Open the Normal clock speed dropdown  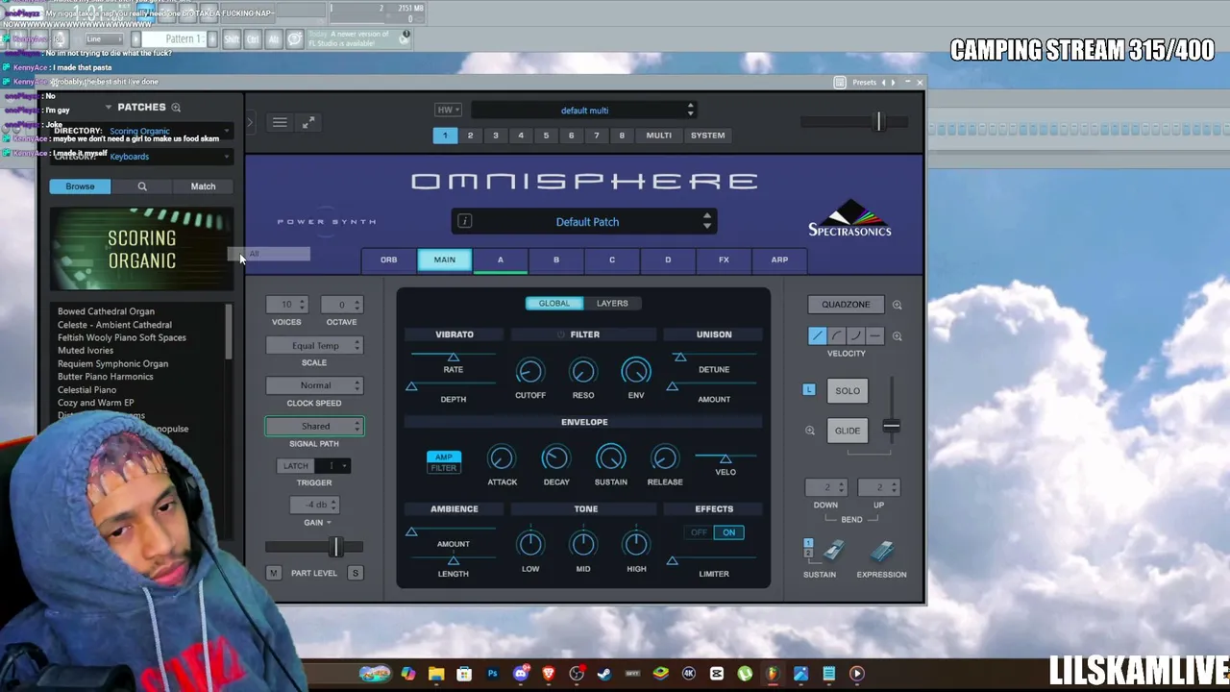[315, 385]
